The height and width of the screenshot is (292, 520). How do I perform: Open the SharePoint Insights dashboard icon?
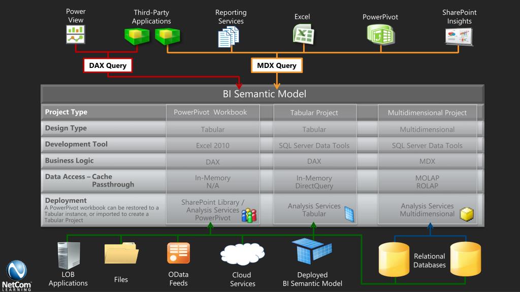459,36
